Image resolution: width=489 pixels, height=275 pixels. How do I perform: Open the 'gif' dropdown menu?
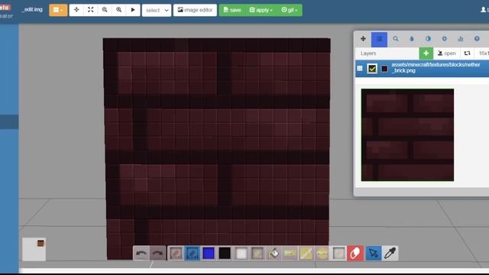(289, 10)
